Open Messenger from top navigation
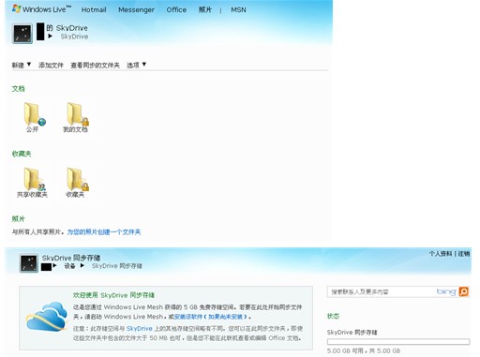480x357 pixels. [x=136, y=10]
